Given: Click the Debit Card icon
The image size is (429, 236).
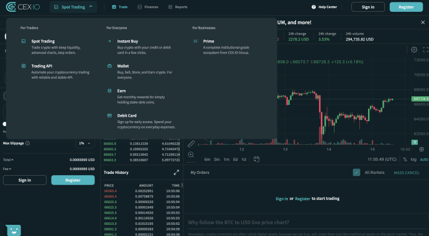Looking at the screenshot, I should click(109, 116).
